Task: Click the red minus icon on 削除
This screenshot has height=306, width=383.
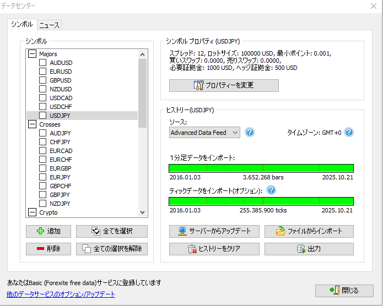Action: 40,249
